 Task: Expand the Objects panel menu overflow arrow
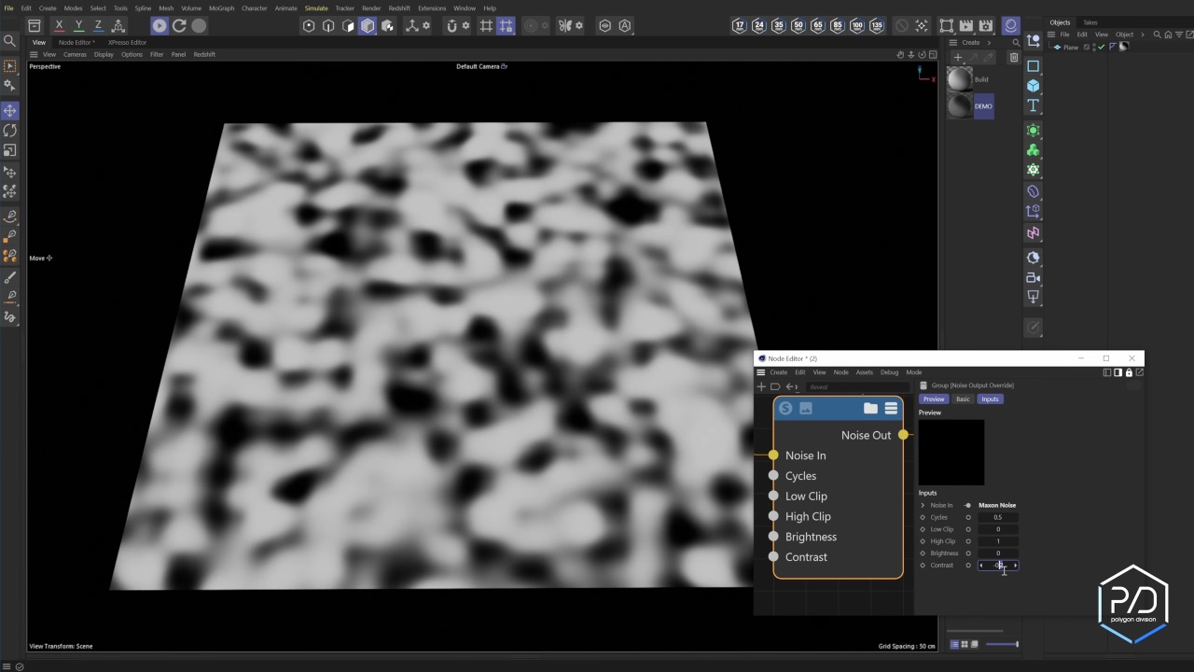[1143, 35]
